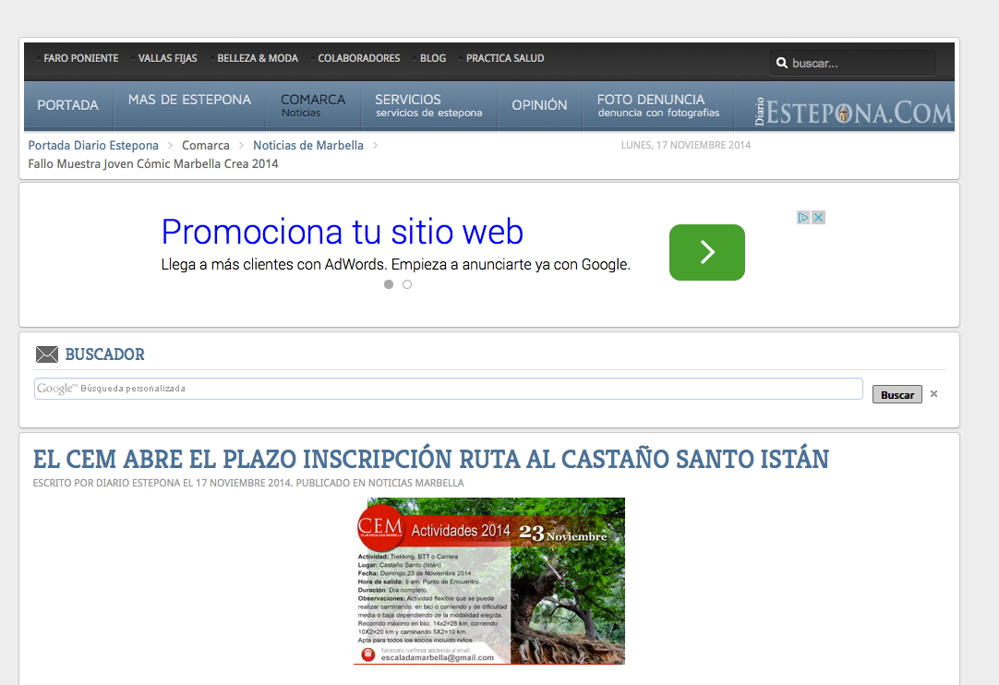The height and width of the screenshot is (685, 999).
Task: Click the AdChoices triangle icon on ad
Action: [803, 218]
